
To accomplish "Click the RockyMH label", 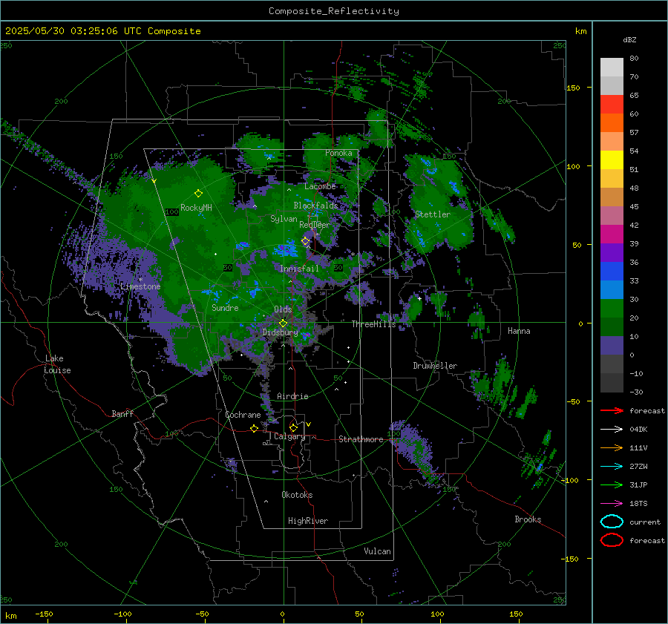I will 196,208.
